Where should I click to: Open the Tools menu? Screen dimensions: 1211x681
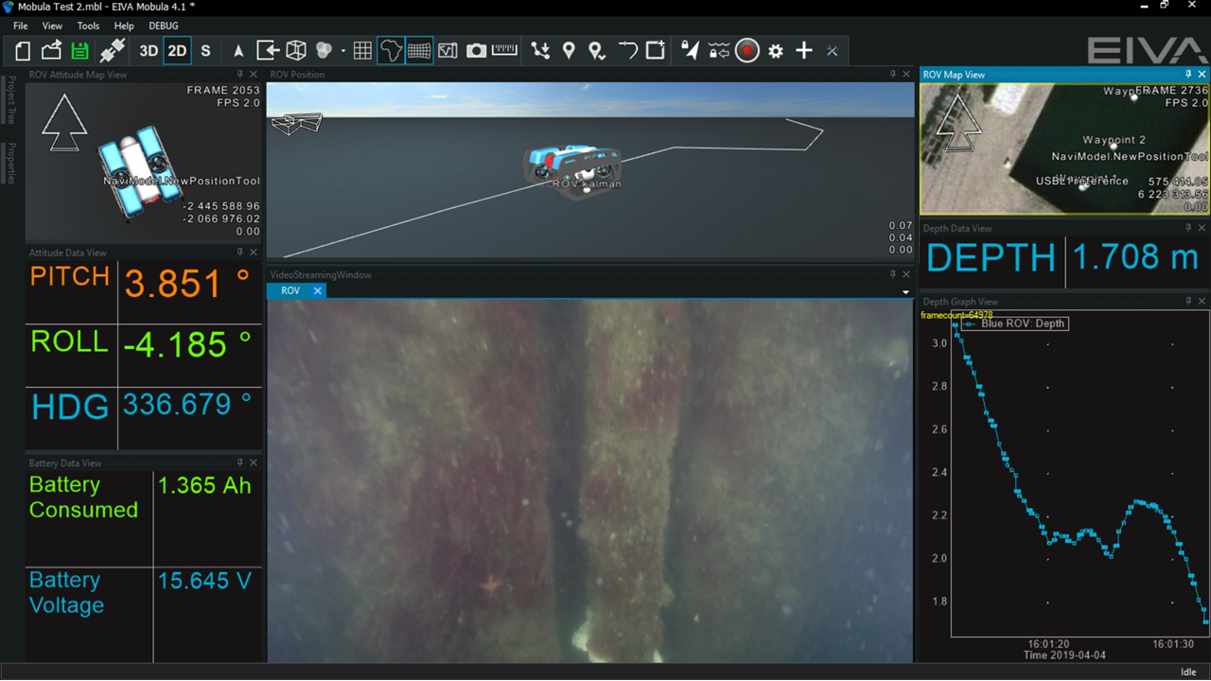coord(88,26)
